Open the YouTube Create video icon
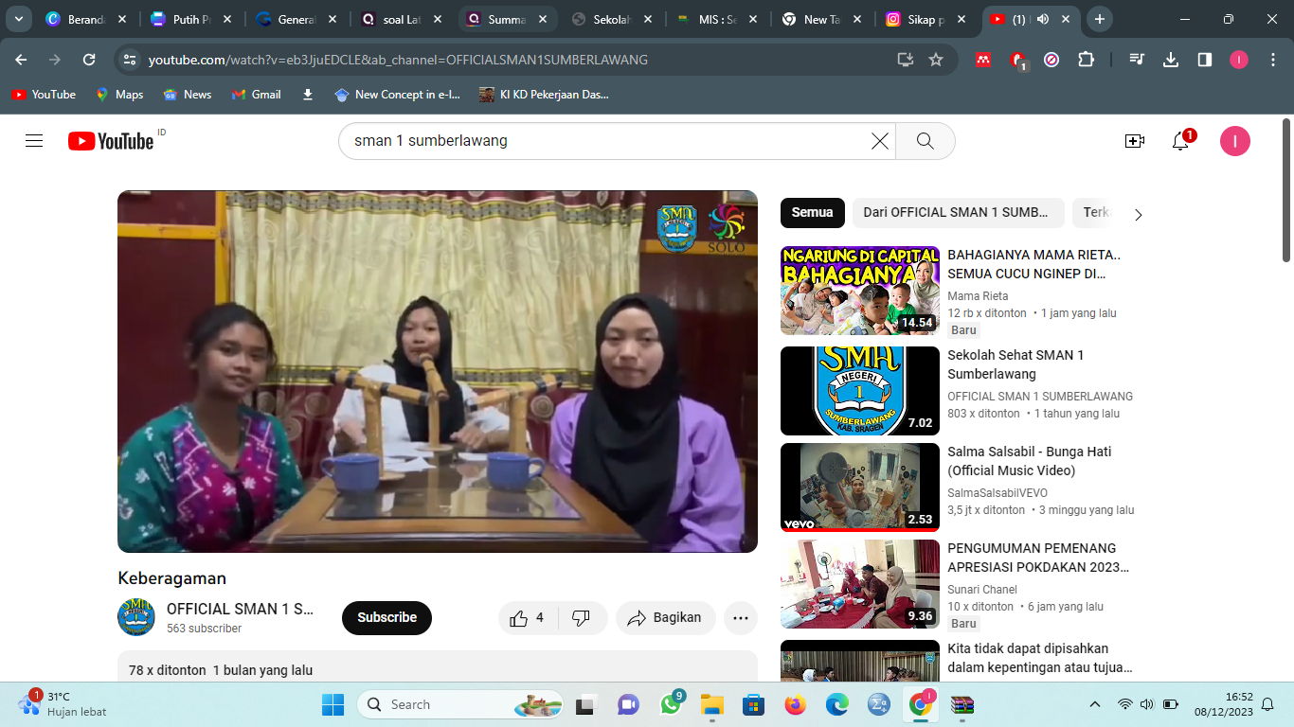 [x=1134, y=141]
